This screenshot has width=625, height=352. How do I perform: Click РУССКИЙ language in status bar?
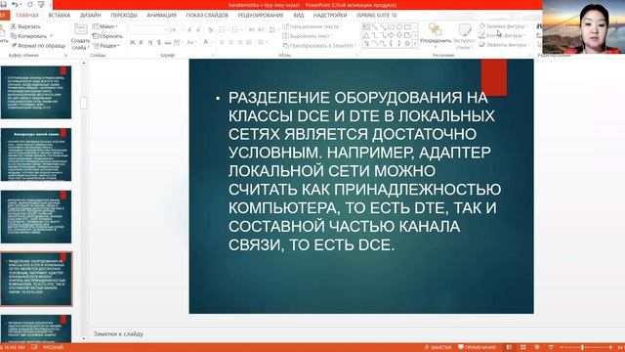pyautogui.click(x=53, y=348)
